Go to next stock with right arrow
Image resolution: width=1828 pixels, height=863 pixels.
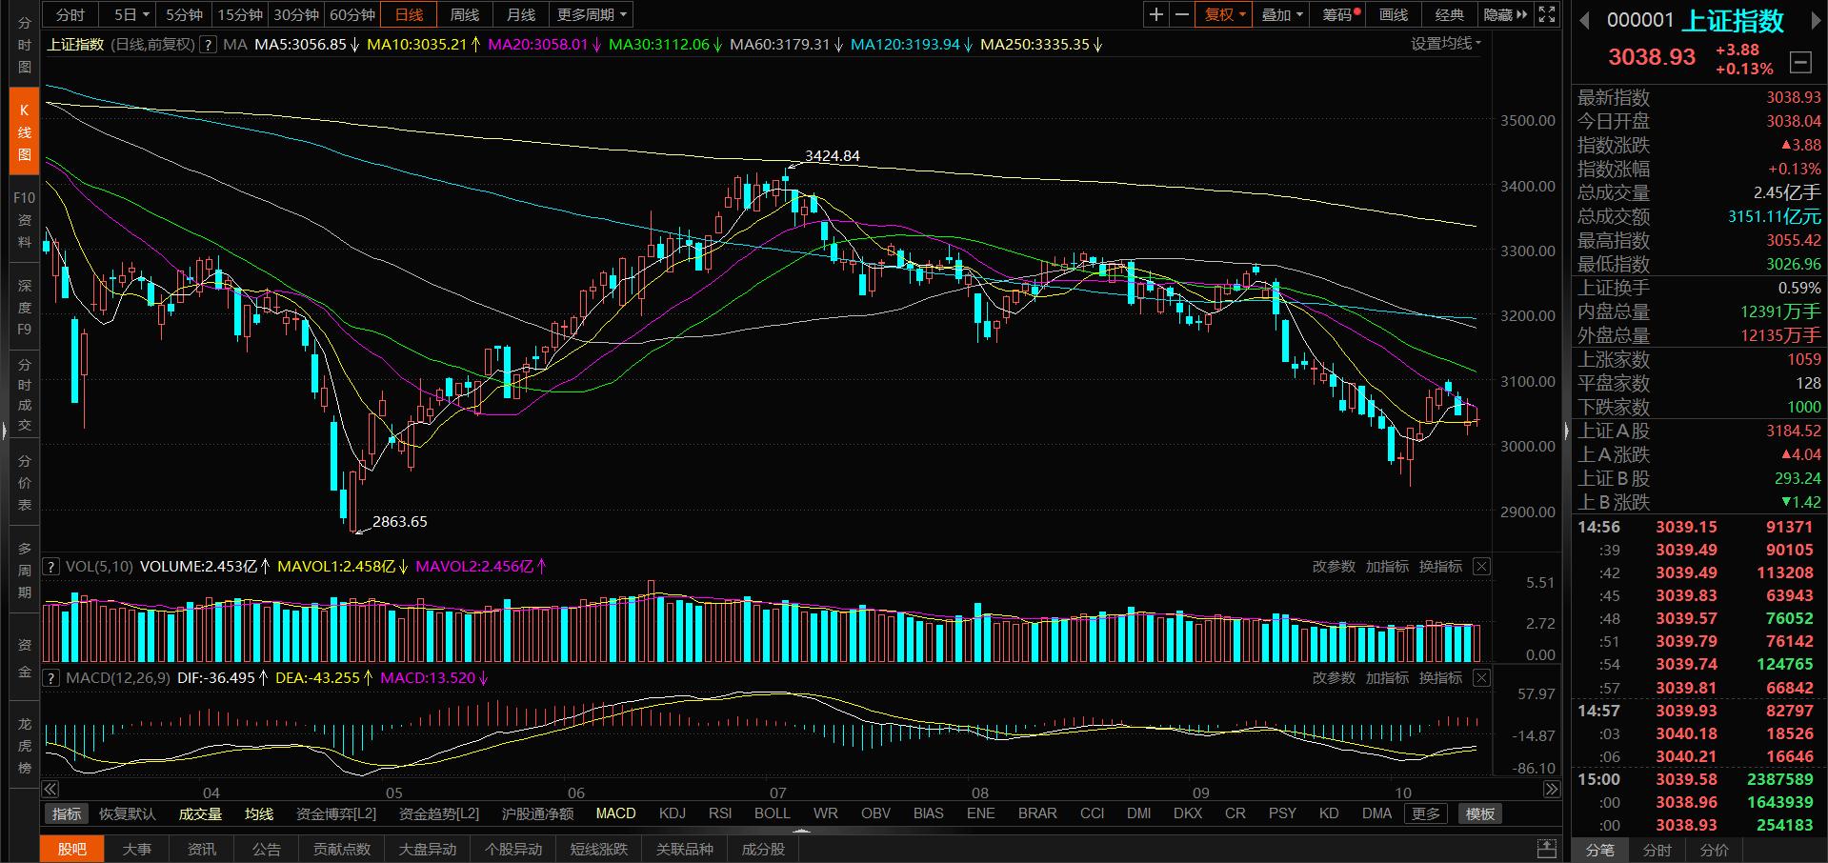(x=1816, y=21)
